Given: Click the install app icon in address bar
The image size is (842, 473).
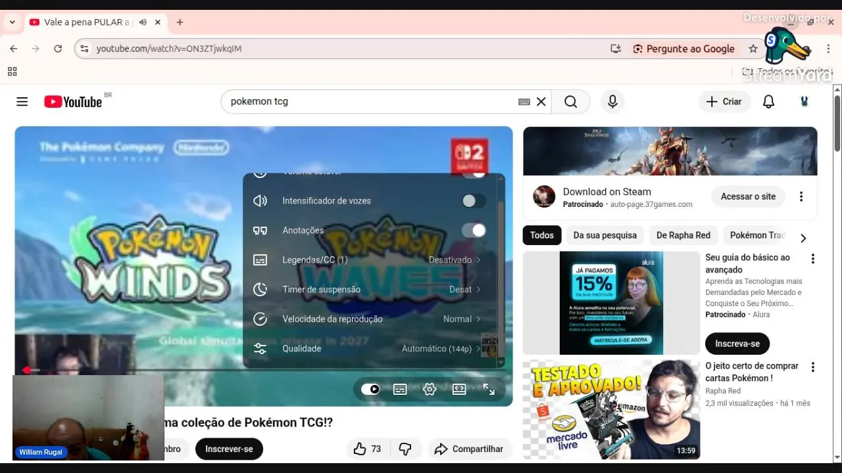Looking at the screenshot, I should pyautogui.click(x=616, y=49).
